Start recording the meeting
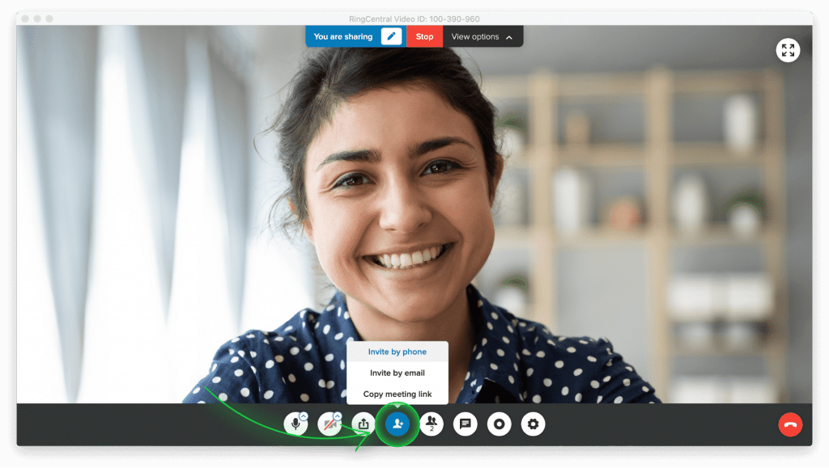This screenshot has width=829, height=468. coord(499,424)
